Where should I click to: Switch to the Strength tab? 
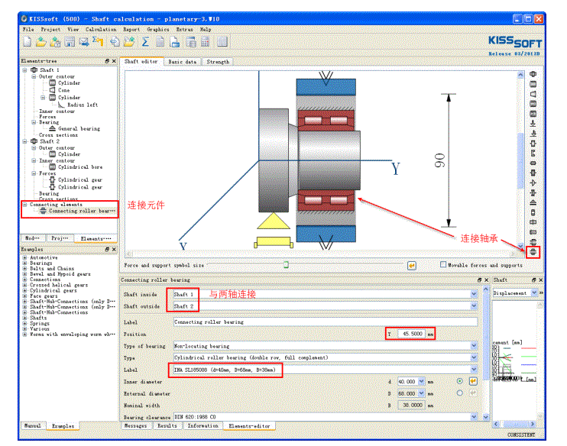pos(218,62)
